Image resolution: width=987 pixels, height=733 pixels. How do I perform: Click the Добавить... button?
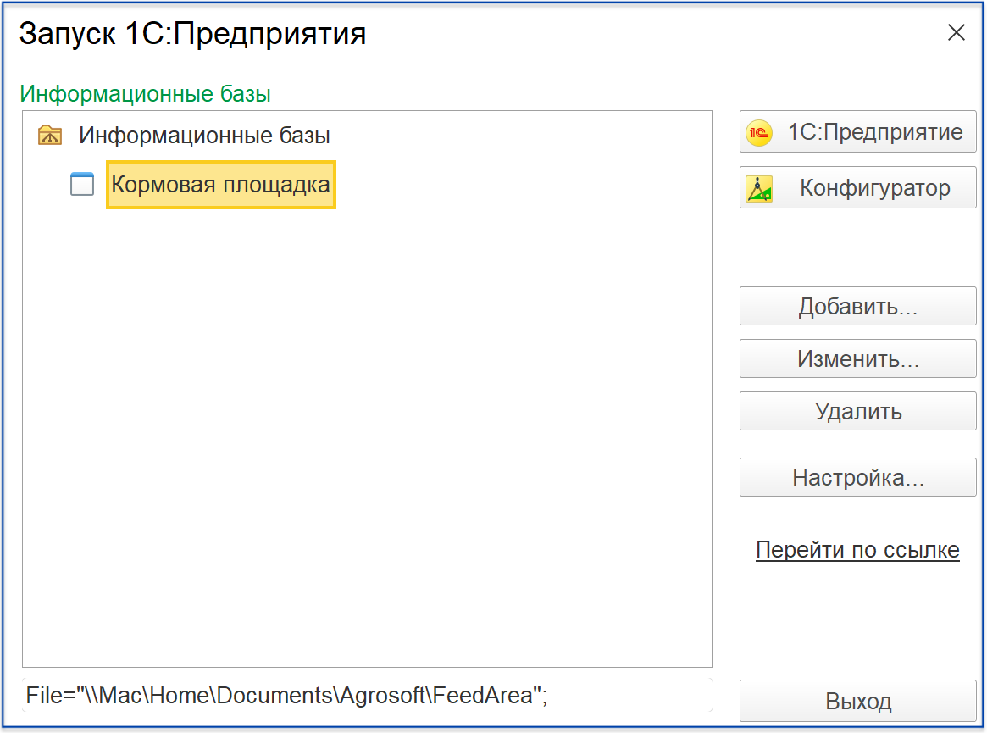coord(858,306)
